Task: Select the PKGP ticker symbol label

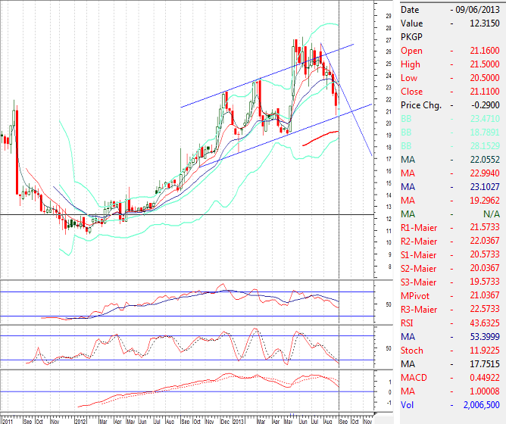Action: pyautogui.click(x=411, y=37)
